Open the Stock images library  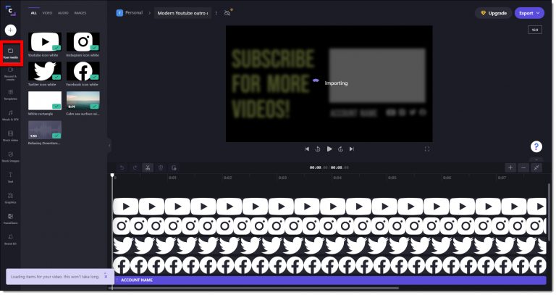point(11,157)
